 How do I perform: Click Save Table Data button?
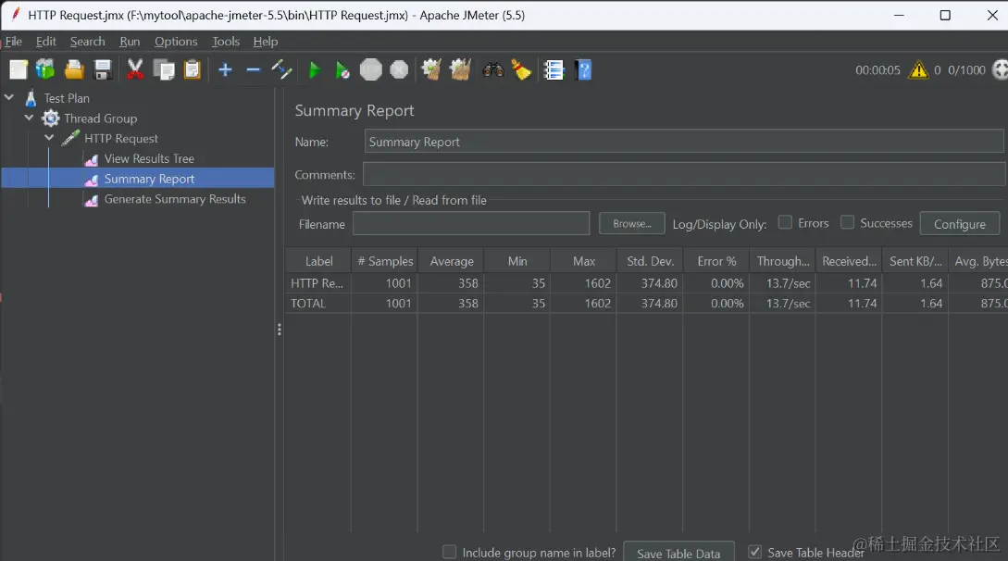[678, 553]
